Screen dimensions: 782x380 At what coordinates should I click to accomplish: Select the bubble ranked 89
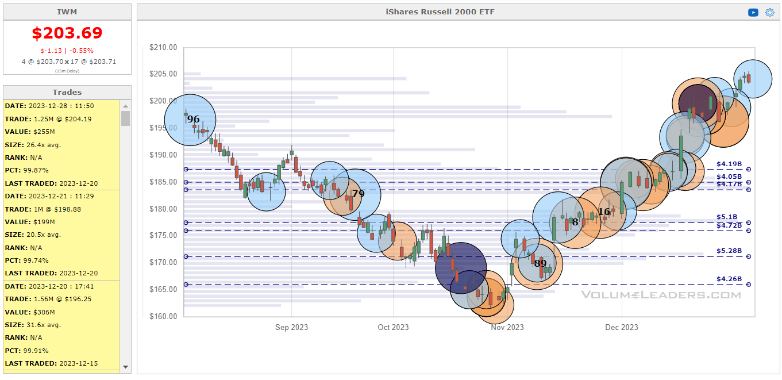click(537, 264)
